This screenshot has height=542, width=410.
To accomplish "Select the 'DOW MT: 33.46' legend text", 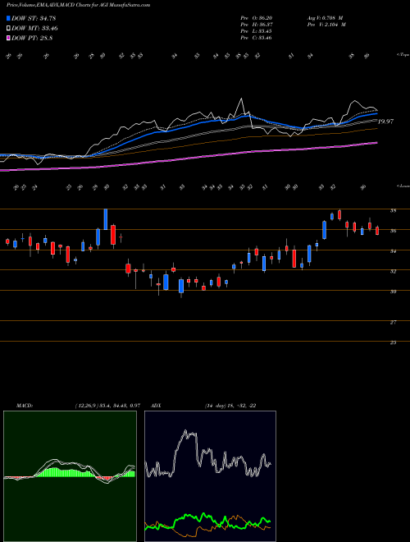I will click(35, 29).
